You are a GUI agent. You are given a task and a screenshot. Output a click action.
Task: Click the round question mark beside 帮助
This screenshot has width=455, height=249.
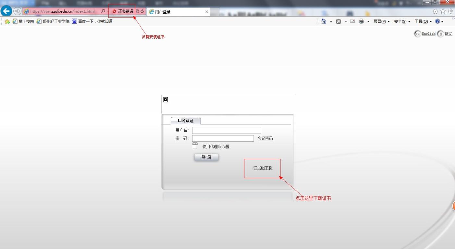tap(441, 34)
